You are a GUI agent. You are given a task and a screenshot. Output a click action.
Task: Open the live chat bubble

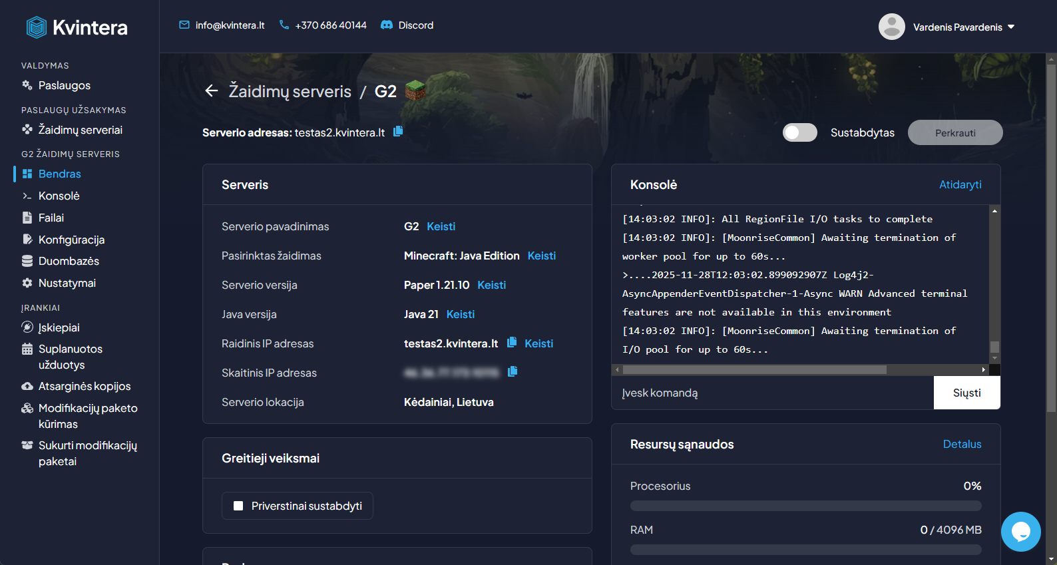1020,531
